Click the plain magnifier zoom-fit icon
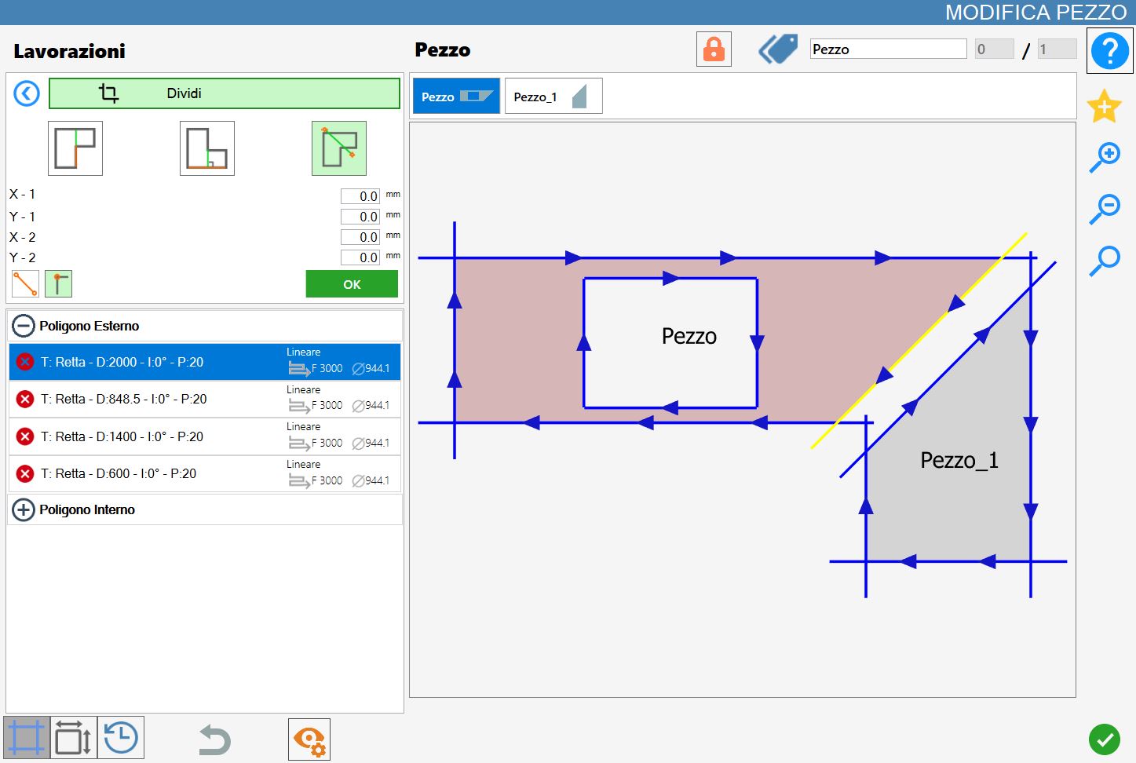The width and height of the screenshot is (1136, 763). tap(1105, 261)
